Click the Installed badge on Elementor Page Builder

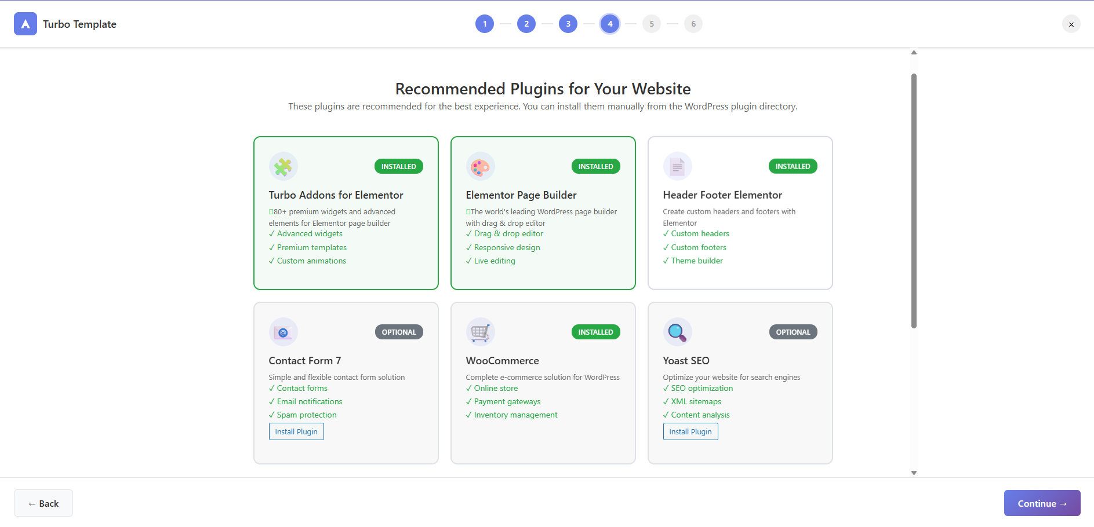tap(596, 166)
